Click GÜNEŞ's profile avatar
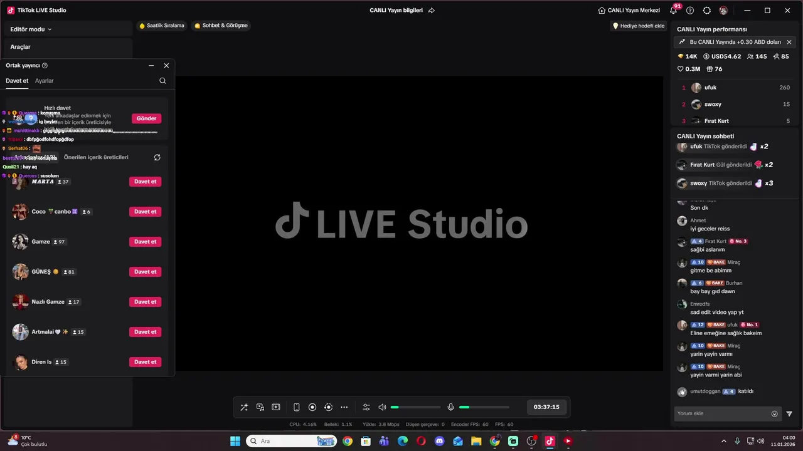Viewport: 803px width, 451px height. point(21,272)
